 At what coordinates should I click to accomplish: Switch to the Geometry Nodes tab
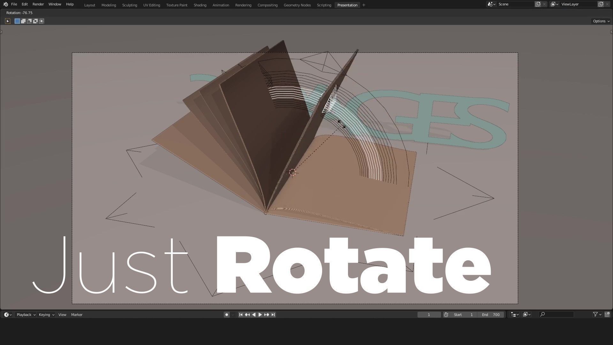(x=297, y=5)
